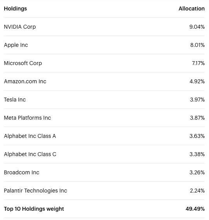Open Broadcom Inc holding
Screen dimensions: 209x220
pos(22,172)
